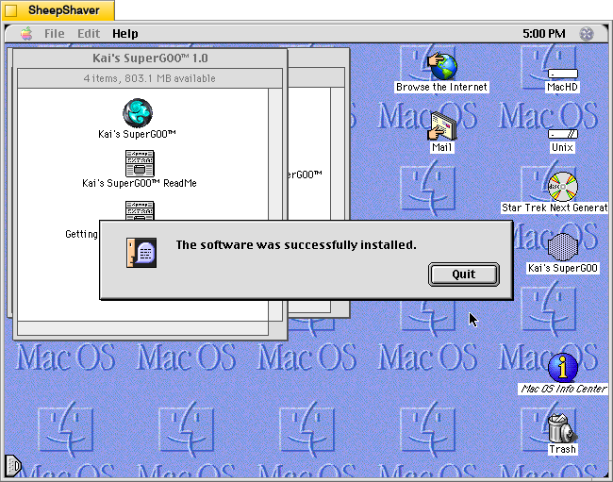
Task: Select the Kai's SuperGOO ReadMe document icon
Action: pyautogui.click(x=140, y=163)
